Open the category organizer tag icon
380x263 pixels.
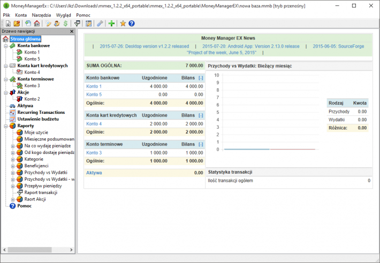point(48,24)
